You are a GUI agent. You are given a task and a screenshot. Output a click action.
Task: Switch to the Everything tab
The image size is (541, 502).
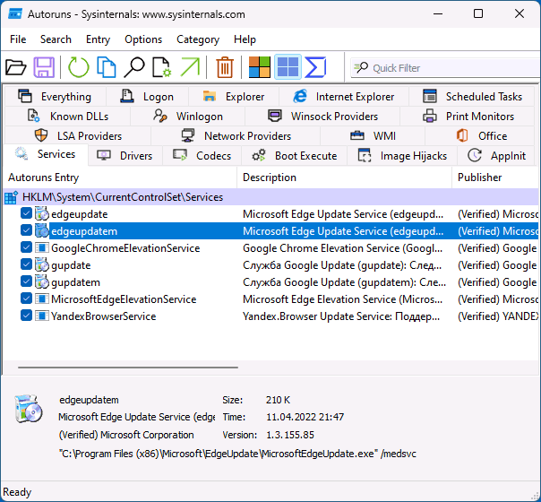click(56, 97)
